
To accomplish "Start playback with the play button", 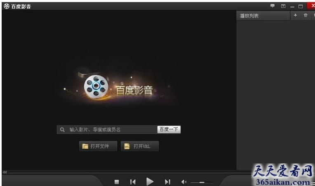I will tap(150, 182).
